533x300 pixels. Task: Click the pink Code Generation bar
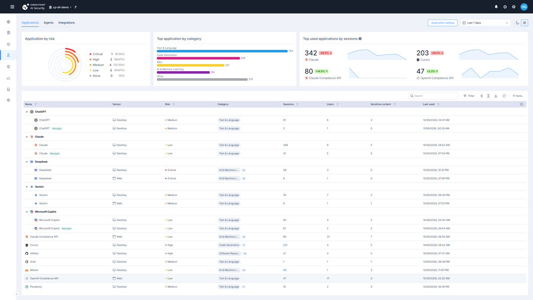(198, 58)
